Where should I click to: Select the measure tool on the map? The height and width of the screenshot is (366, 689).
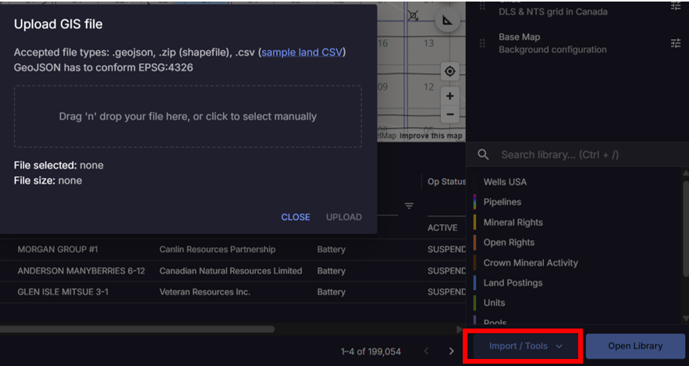tap(446, 20)
